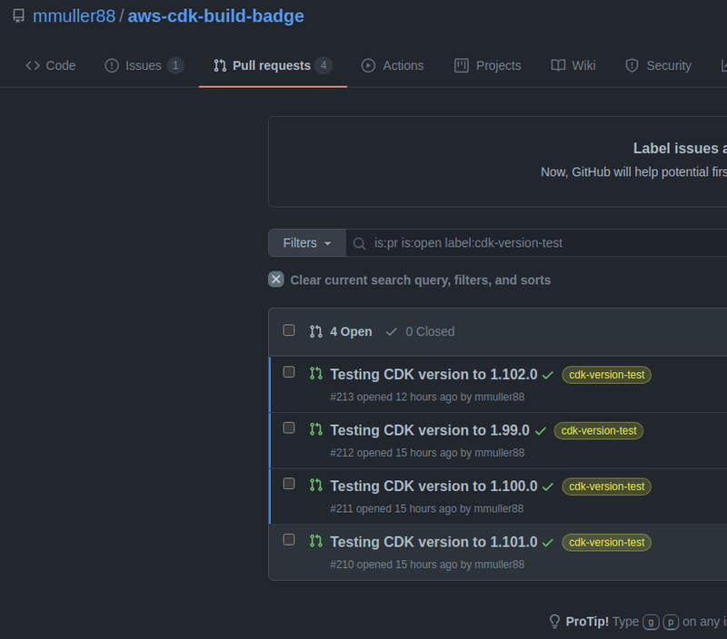This screenshot has height=639, width=727.
Task: Click cdk-version-test label on 1.99.0 PR
Action: click(599, 431)
